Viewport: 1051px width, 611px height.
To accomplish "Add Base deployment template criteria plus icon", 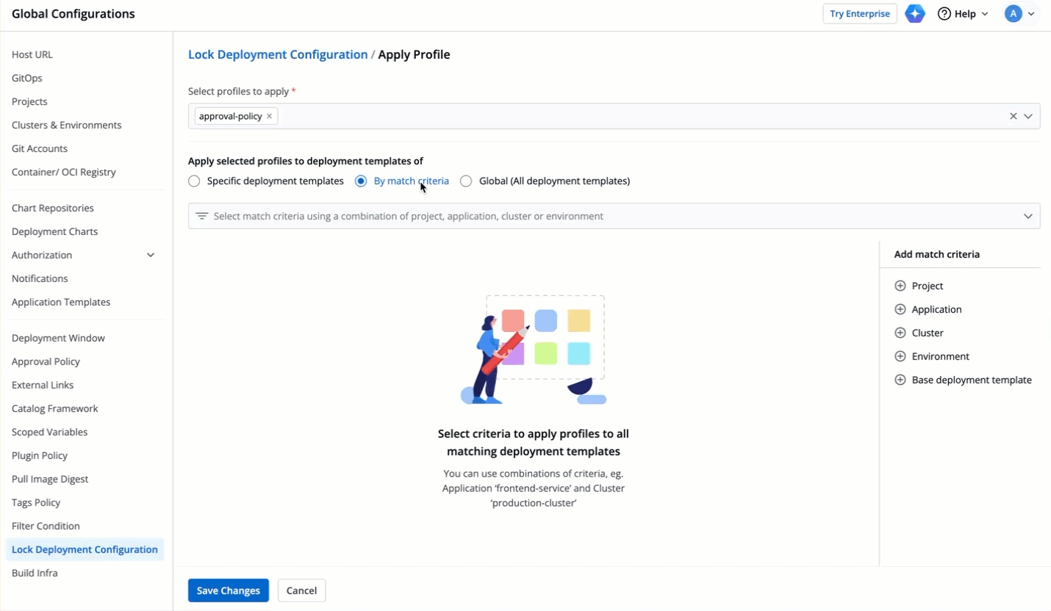I will click(x=900, y=380).
